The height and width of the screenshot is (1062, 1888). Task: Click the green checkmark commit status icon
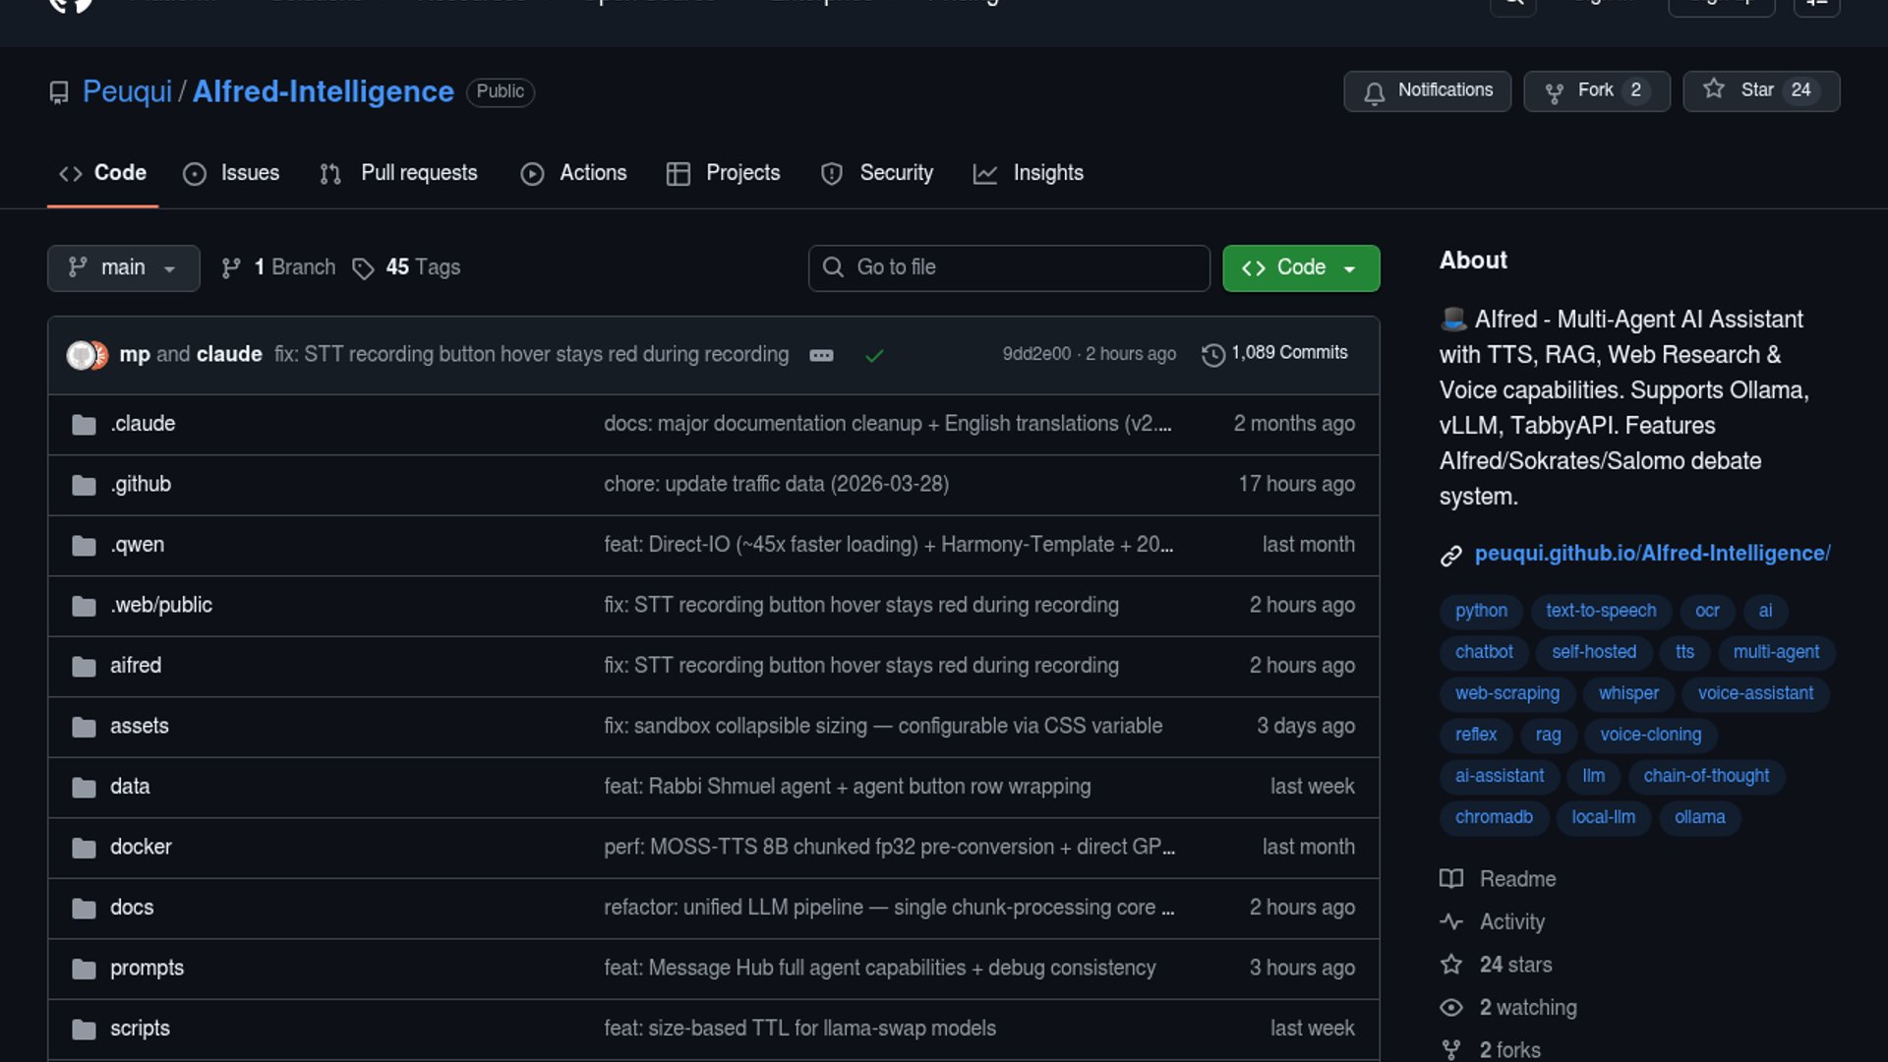pyautogui.click(x=873, y=355)
